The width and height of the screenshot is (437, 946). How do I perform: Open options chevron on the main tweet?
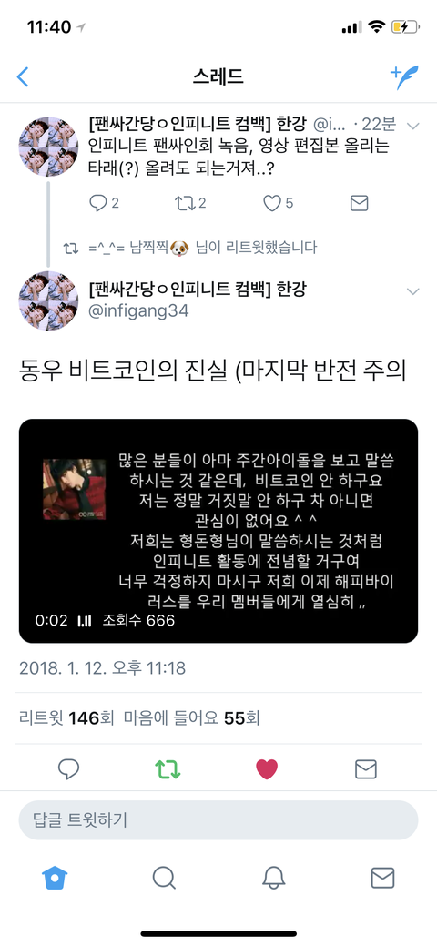(413, 291)
